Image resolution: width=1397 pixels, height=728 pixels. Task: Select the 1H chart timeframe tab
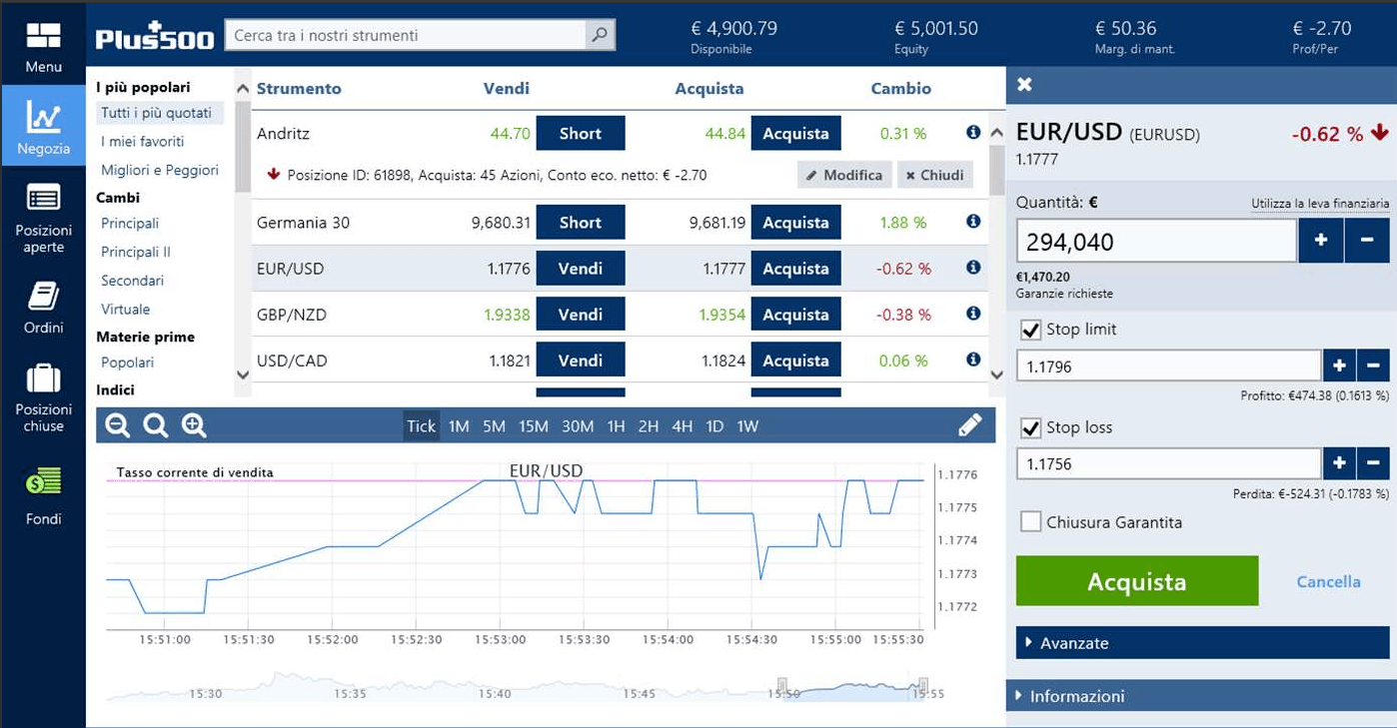click(616, 426)
